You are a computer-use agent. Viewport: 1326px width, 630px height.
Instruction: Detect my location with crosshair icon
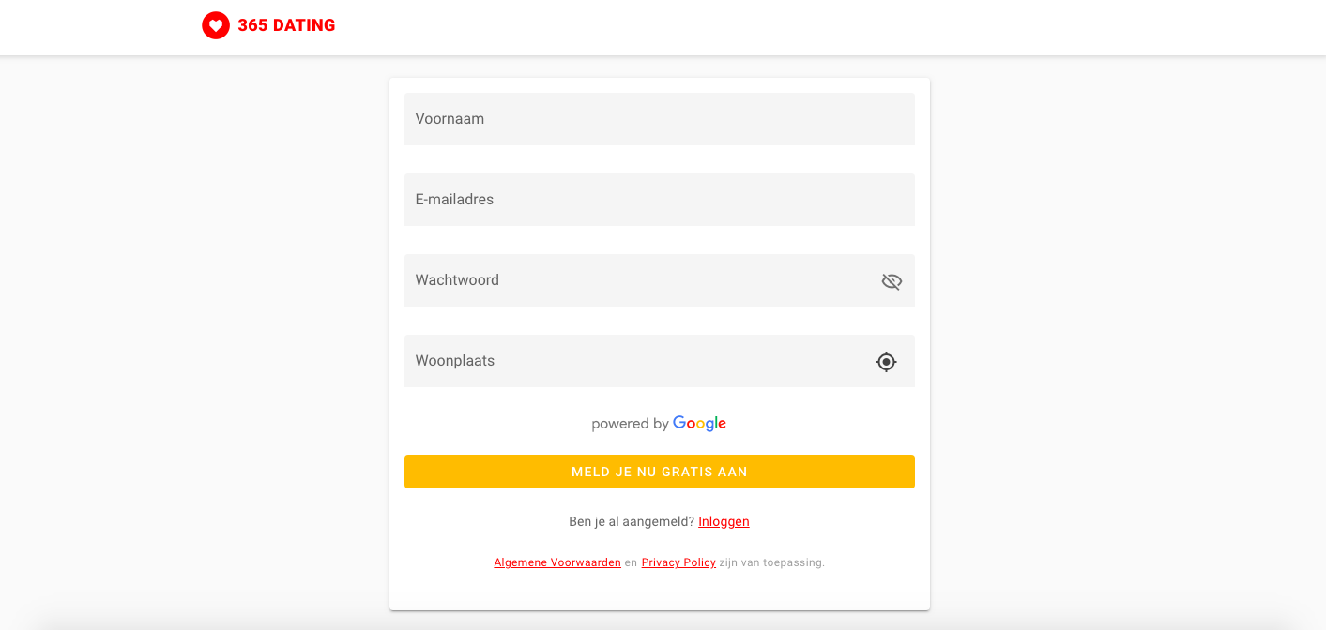(887, 362)
